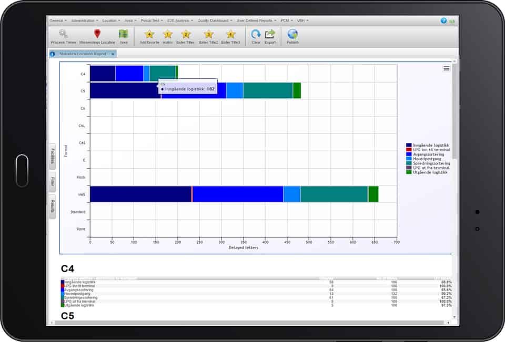Image resolution: width=505 pixels, height=342 pixels.
Task: Click the C4 table row 'Utgående logistikk'
Action: [256, 305]
